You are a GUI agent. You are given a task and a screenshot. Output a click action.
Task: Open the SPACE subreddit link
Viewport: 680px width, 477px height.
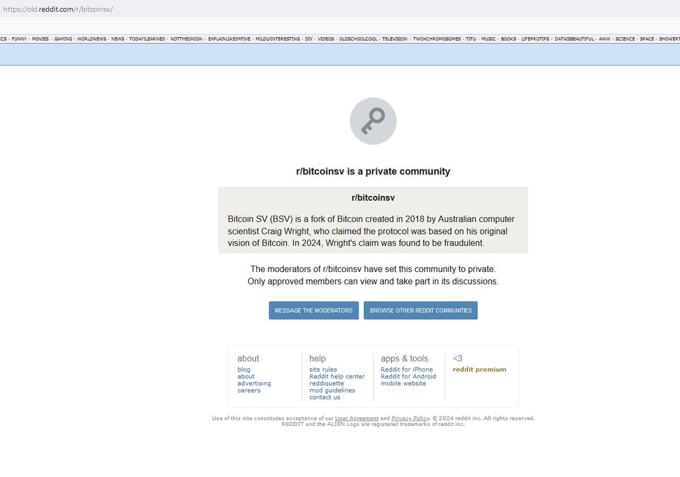click(647, 39)
